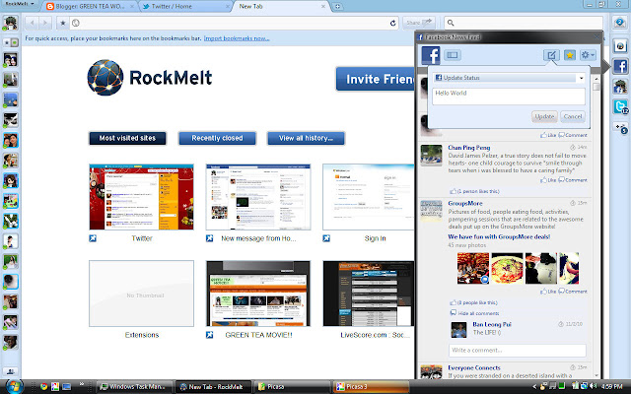Click shortcut arrow icon beside Twitter label

[93, 238]
